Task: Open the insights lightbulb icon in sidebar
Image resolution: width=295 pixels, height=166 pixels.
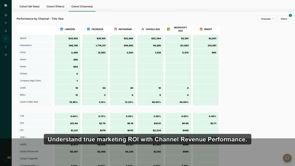Action: pyautogui.click(x=6, y=47)
